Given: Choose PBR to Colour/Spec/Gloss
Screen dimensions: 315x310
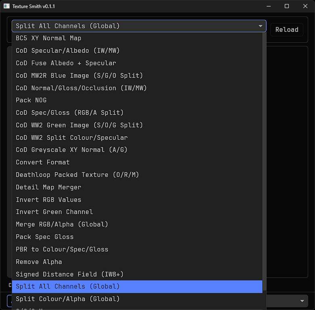Looking at the screenshot, I should pyautogui.click(x=137, y=250).
